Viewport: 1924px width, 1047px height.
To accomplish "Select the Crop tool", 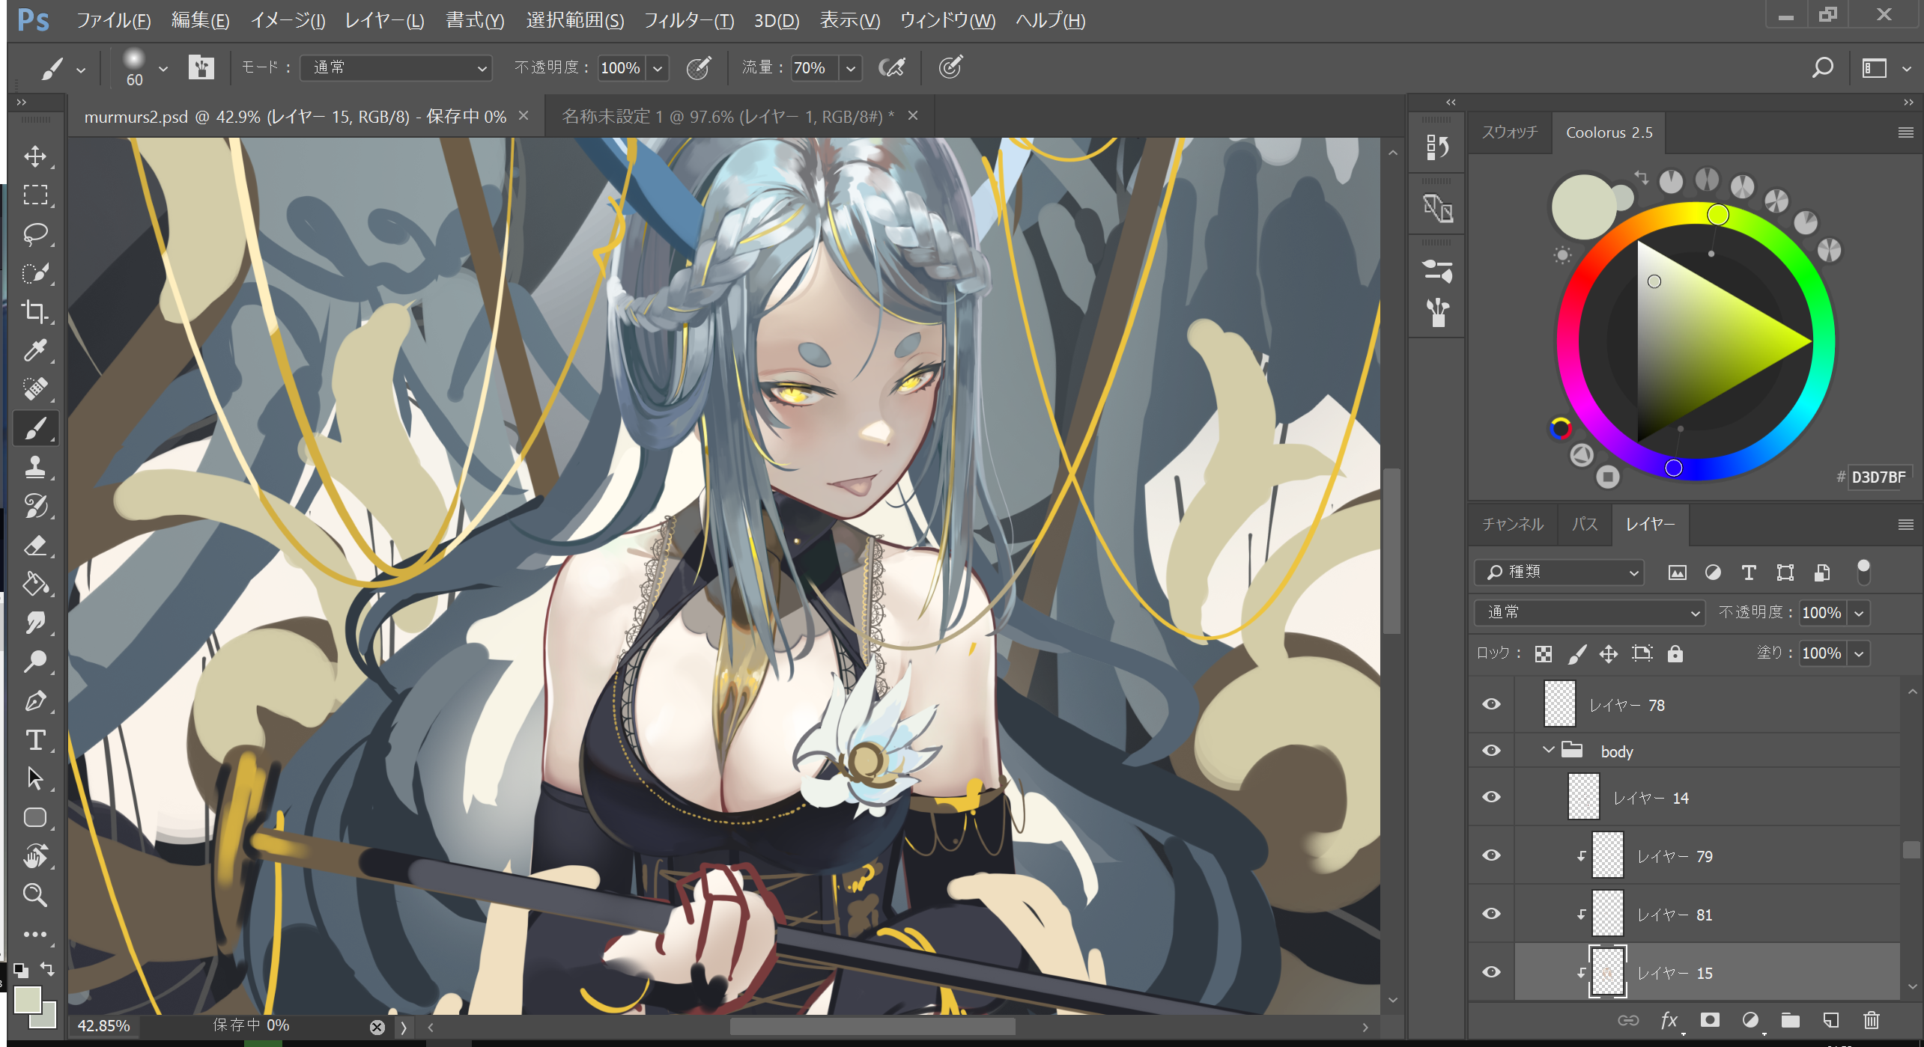I will pos(34,311).
